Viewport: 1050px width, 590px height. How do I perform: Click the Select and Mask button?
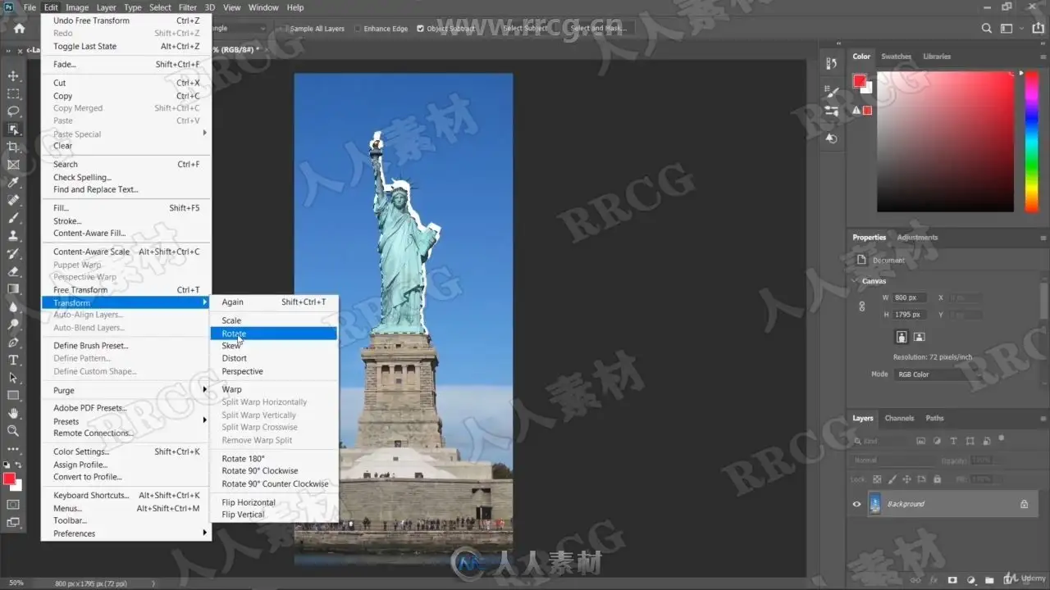[598, 28]
